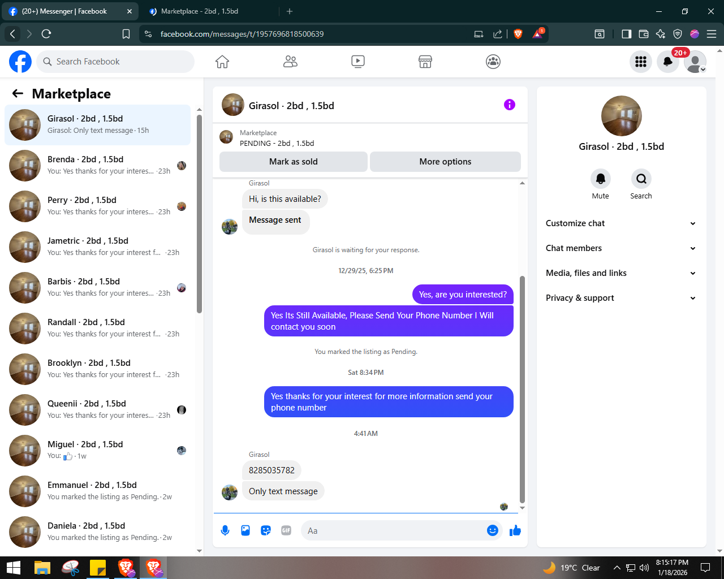Image resolution: width=724 pixels, height=579 pixels.
Task: Open the Marketplace storefront icon
Action: [425, 62]
